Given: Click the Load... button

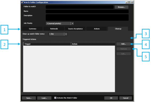Looking at the screenshot, I should coord(44,98).
